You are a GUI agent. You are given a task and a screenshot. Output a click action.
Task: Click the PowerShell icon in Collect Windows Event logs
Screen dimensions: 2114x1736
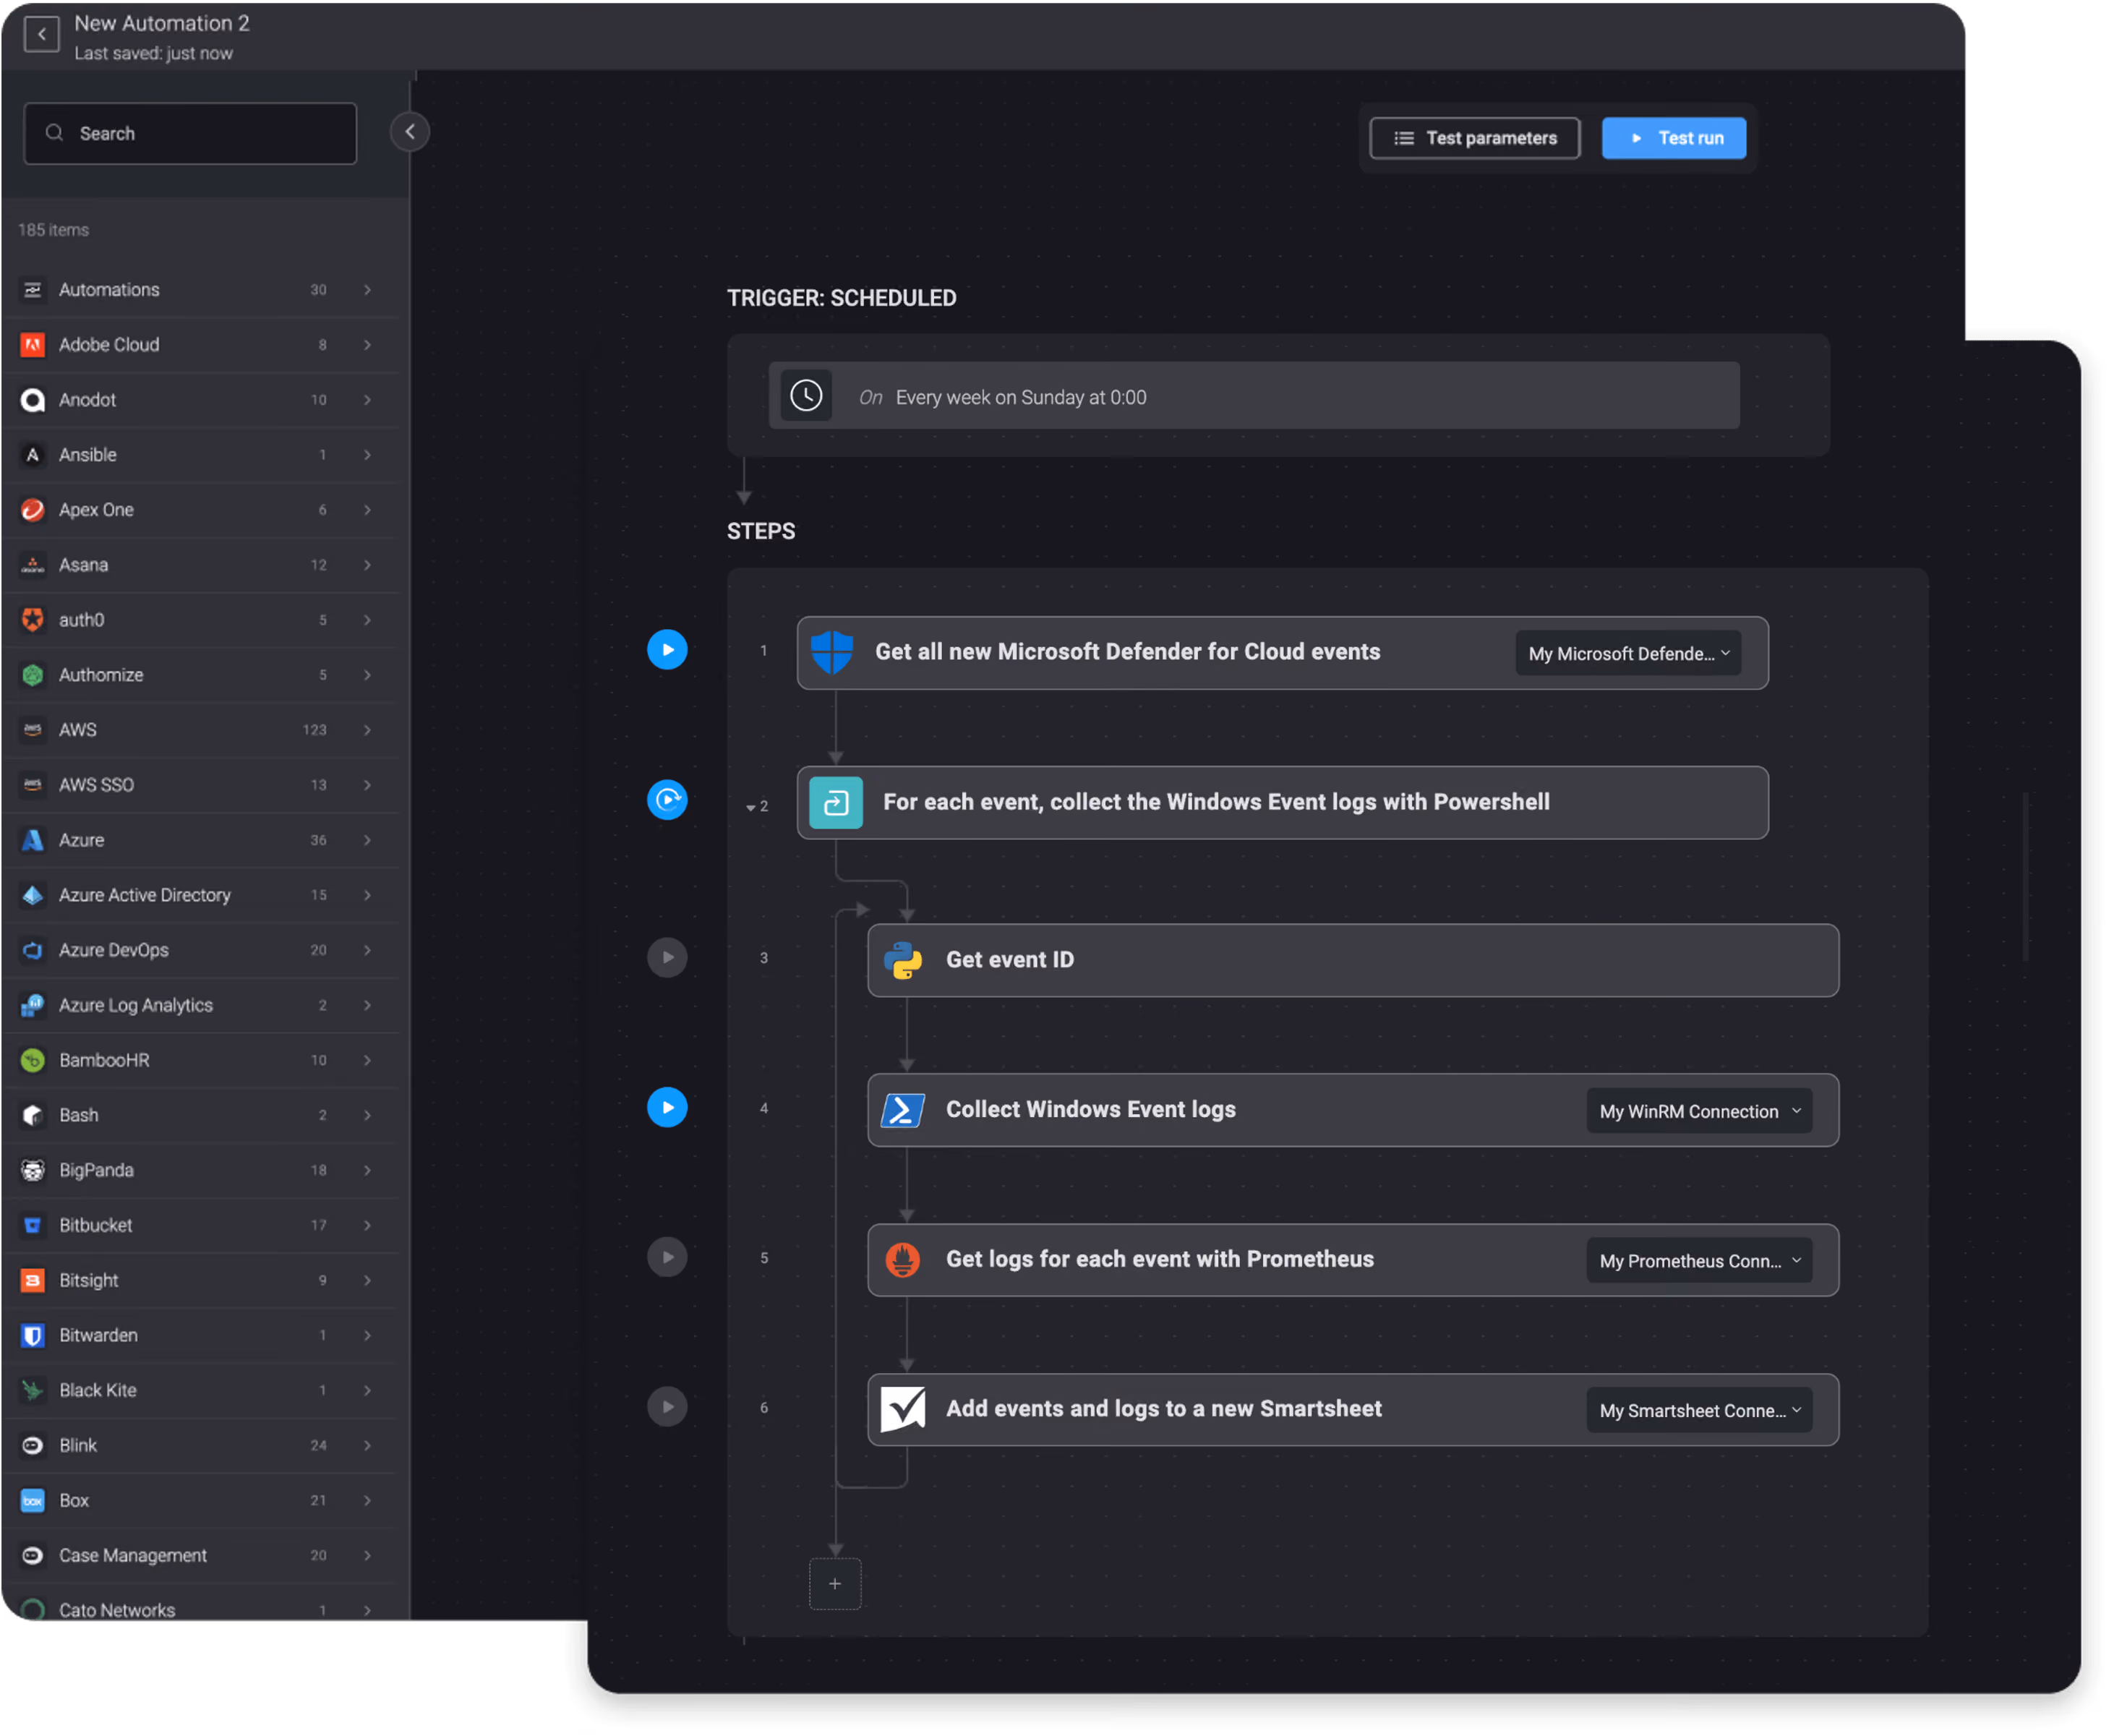coord(904,1112)
